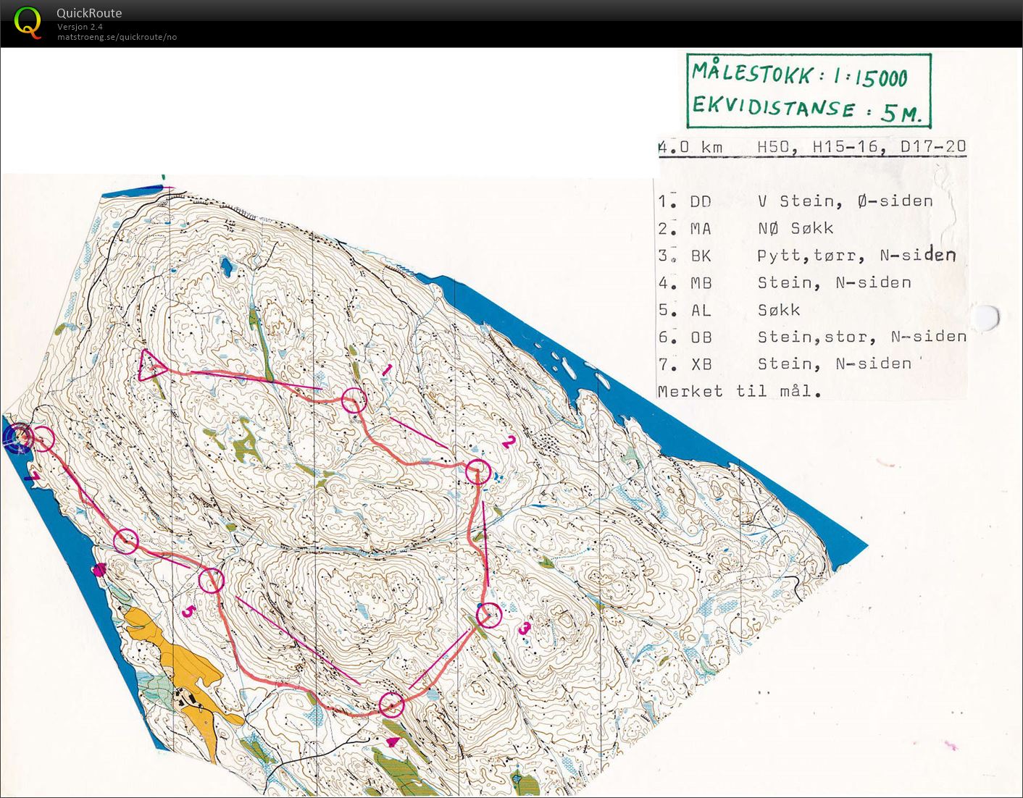Select the control circle labeled 5
The image size is (1023, 798).
[x=212, y=581]
